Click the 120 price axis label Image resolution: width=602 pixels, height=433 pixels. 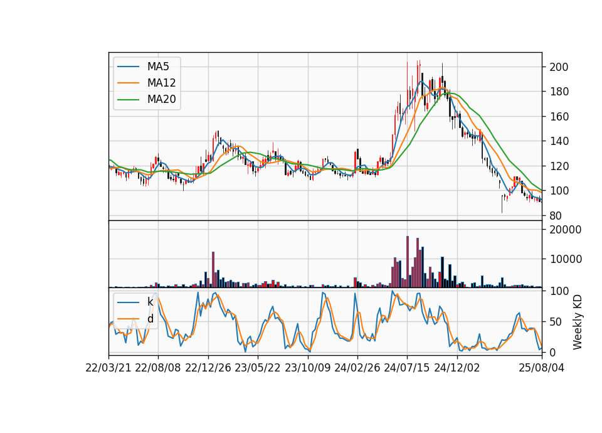(559, 166)
